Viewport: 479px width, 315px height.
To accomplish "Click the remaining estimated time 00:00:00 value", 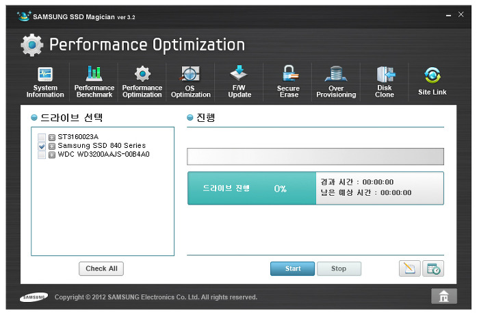I will tap(396, 192).
